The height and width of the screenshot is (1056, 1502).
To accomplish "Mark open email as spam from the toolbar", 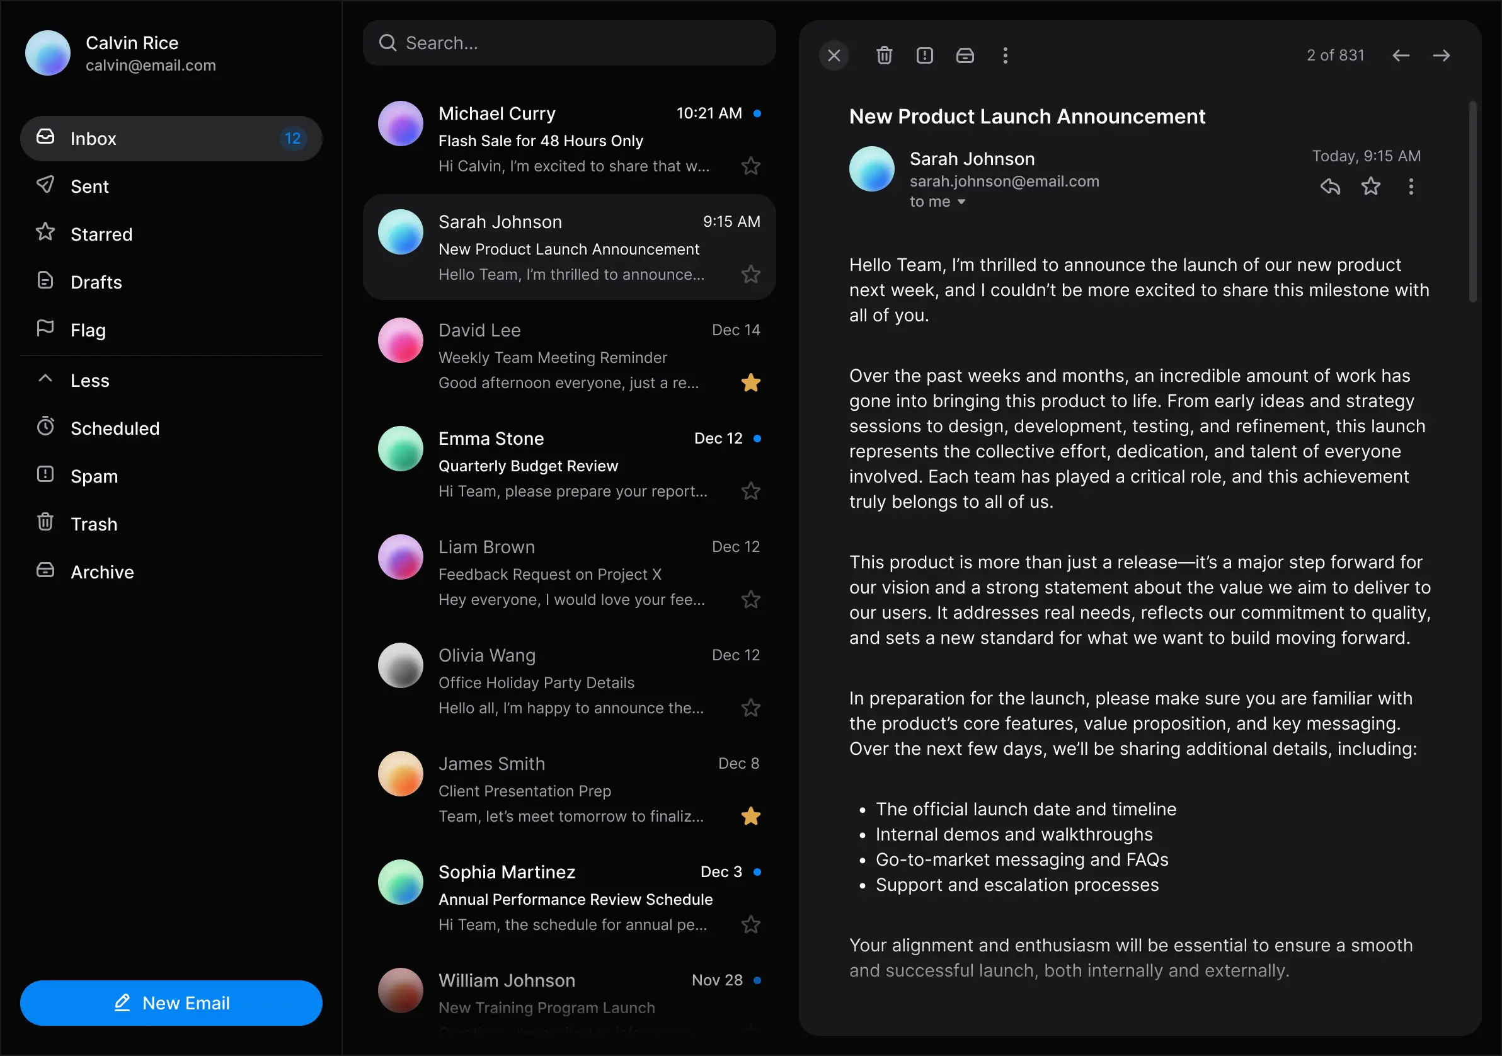I will pyautogui.click(x=924, y=55).
